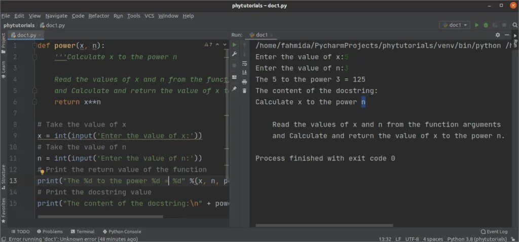519x242 pixels.
Task: Click the up-the-stack-trace arrow in Run panel
Action: pyautogui.click(x=245, y=45)
